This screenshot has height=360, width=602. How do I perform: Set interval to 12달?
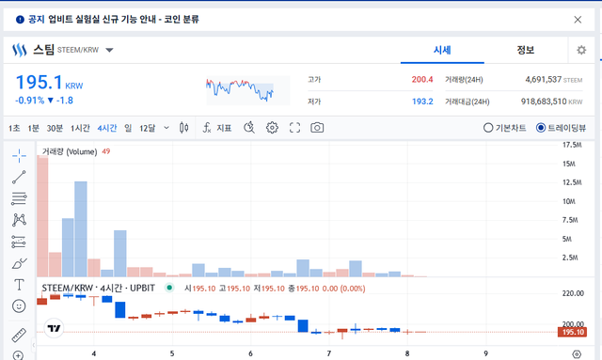[148, 128]
